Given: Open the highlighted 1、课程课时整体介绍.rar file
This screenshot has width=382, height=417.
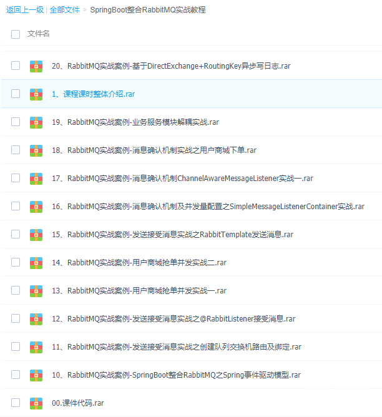Looking at the screenshot, I should 93,94.
